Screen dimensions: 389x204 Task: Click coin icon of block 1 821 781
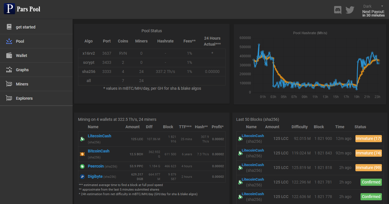click(x=240, y=182)
